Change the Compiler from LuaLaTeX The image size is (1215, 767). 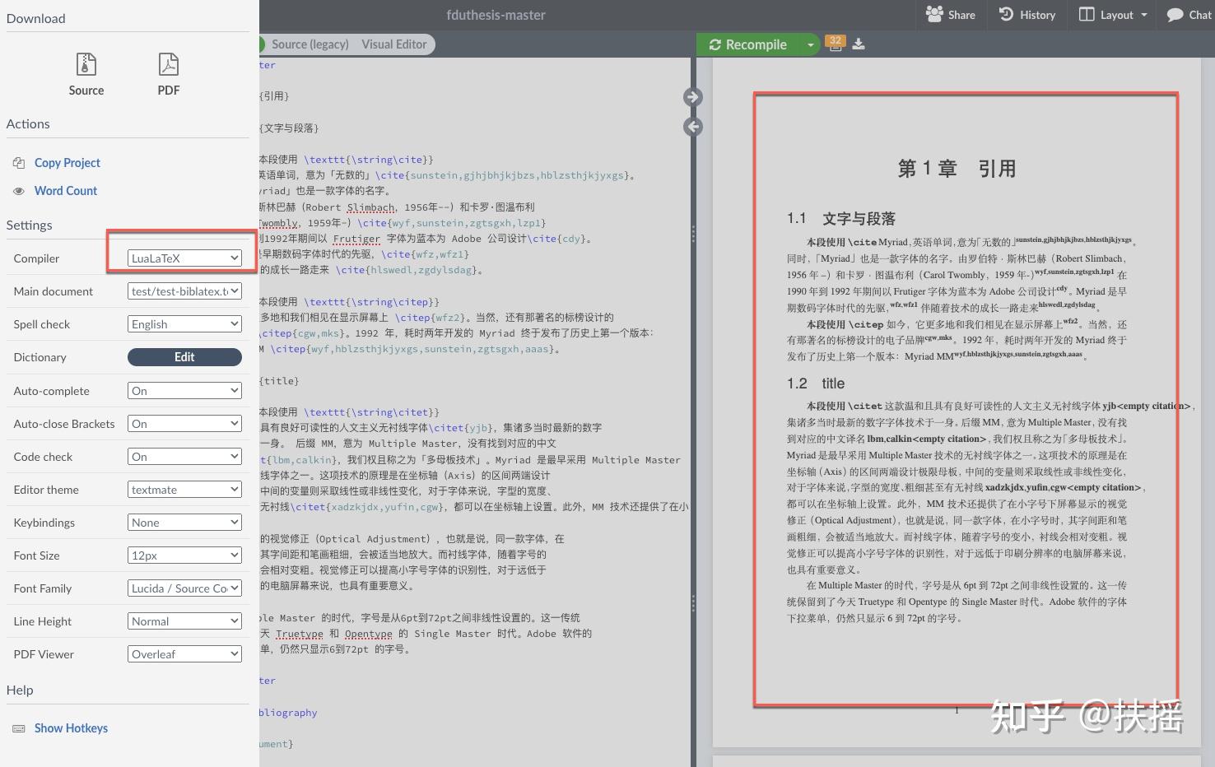point(183,258)
